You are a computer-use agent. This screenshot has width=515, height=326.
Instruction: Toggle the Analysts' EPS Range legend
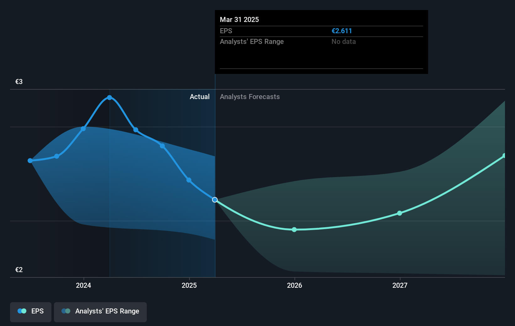(x=100, y=312)
